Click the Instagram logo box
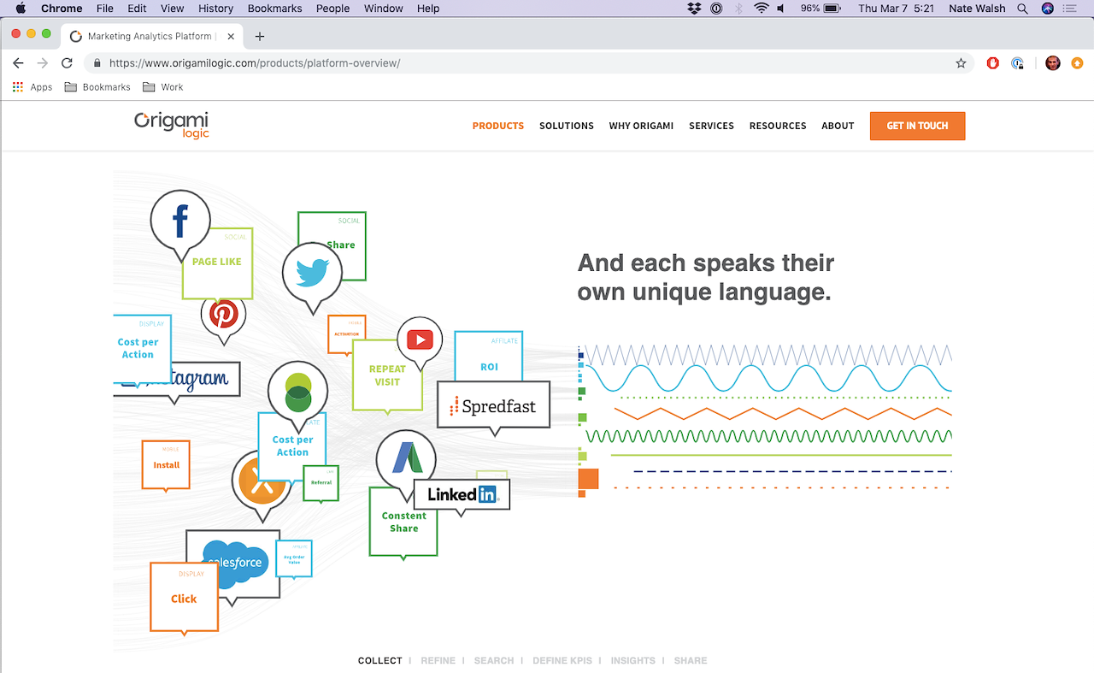 click(177, 379)
